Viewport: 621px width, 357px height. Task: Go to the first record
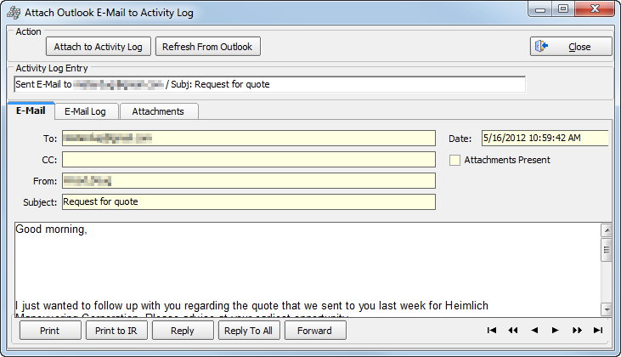pos(492,331)
